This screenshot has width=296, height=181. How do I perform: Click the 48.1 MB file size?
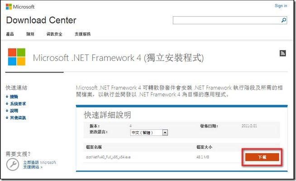coord(203,157)
